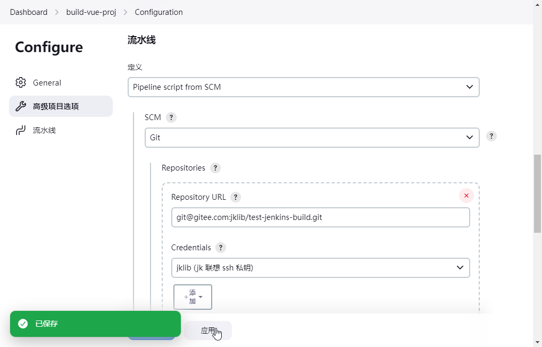Show help for Repositories
Image resolution: width=542 pixels, height=347 pixels.
215,168
